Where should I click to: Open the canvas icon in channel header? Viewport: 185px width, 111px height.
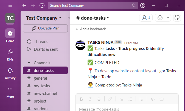(177, 18)
